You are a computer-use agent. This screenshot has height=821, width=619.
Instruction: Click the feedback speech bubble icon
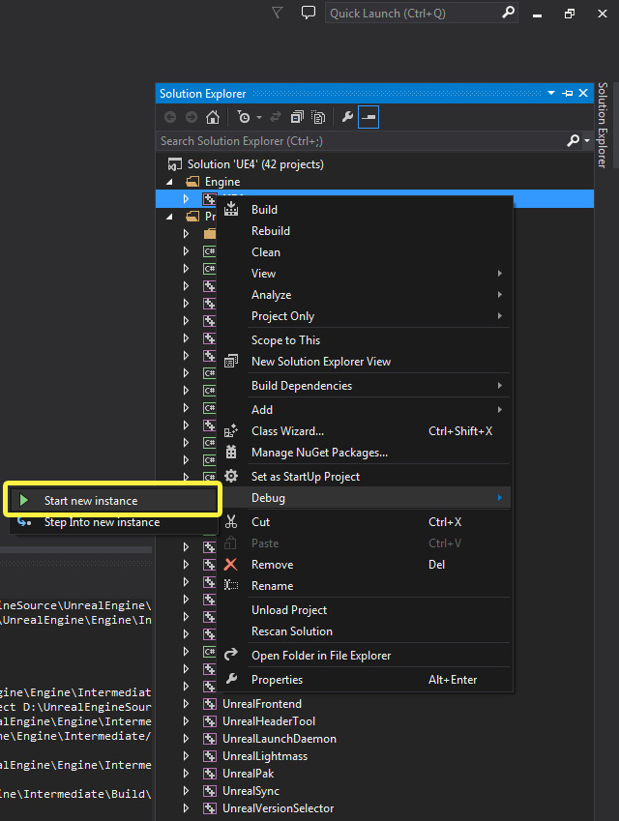[309, 14]
